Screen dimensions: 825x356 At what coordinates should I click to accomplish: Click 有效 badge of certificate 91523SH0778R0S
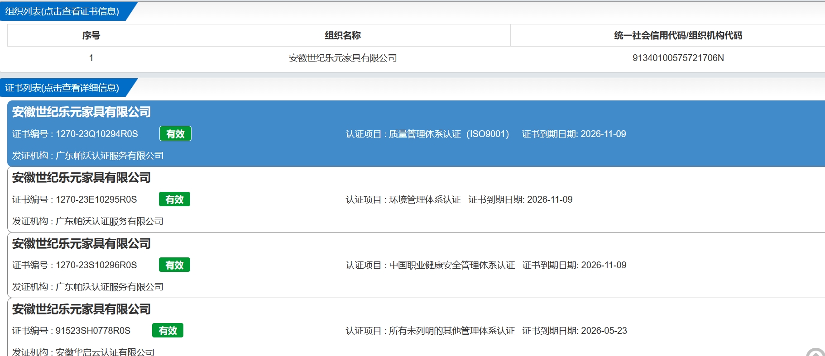[168, 331]
